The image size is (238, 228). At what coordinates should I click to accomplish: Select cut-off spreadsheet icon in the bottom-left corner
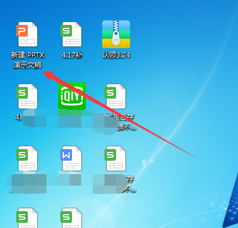(x=27, y=218)
